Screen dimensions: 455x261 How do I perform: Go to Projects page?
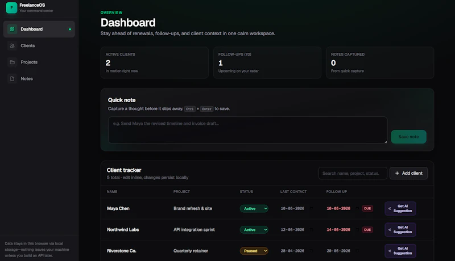pyautogui.click(x=39, y=62)
